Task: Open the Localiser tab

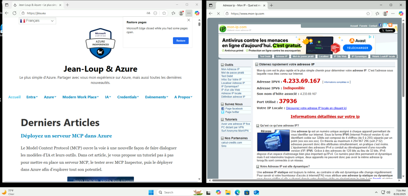Action: pos(324,56)
